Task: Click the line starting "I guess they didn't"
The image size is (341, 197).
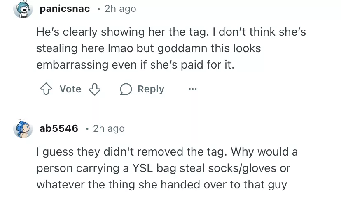Action: [167, 152]
